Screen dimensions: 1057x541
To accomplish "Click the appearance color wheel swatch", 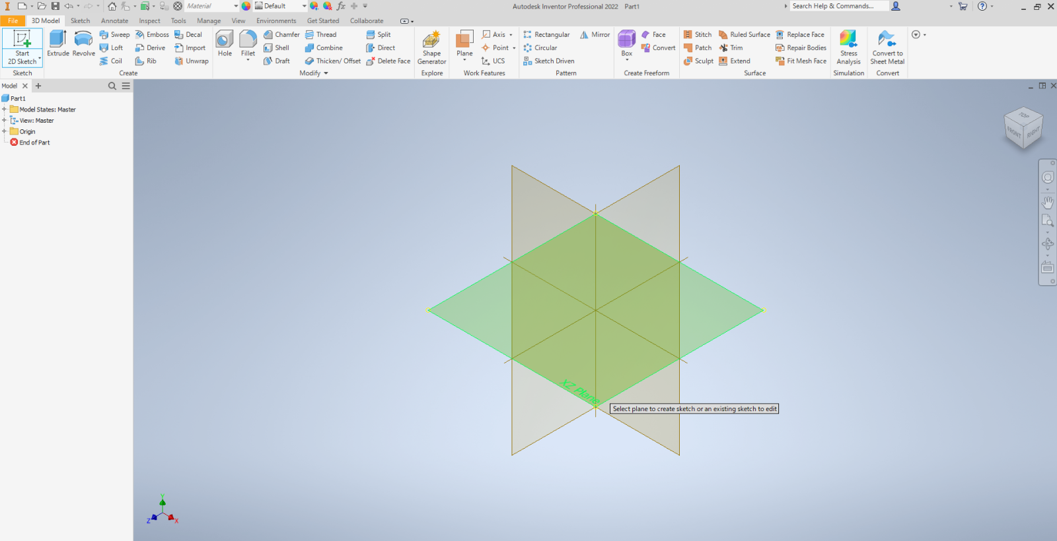I will tap(246, 6).
